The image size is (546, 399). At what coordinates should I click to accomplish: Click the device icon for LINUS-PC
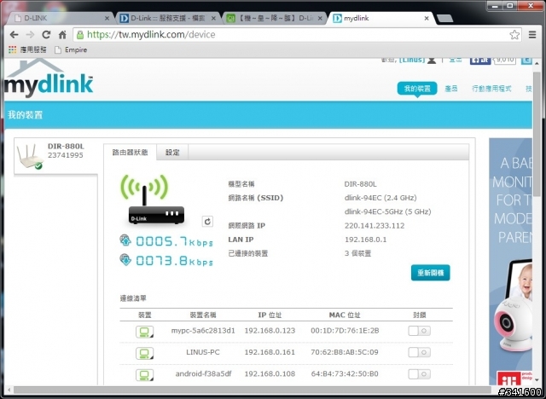(x=144, y=353)
